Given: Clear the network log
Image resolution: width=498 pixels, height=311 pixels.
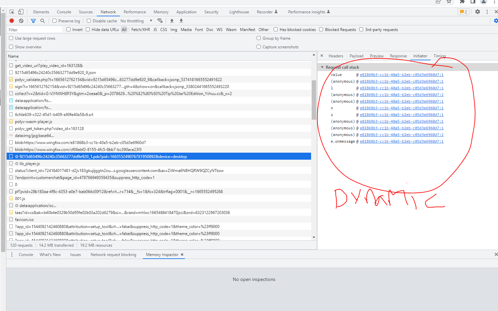Looking at the screenshot, I should [x=21, y=21].
